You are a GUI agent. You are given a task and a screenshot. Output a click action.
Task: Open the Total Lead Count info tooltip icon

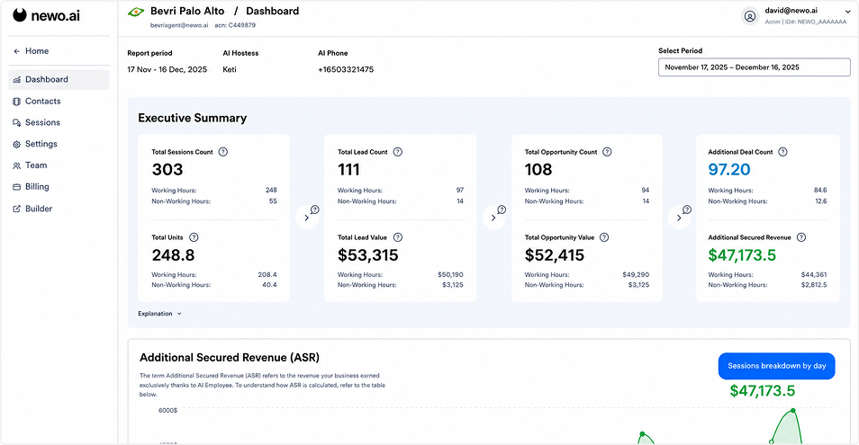click(398, 152)
